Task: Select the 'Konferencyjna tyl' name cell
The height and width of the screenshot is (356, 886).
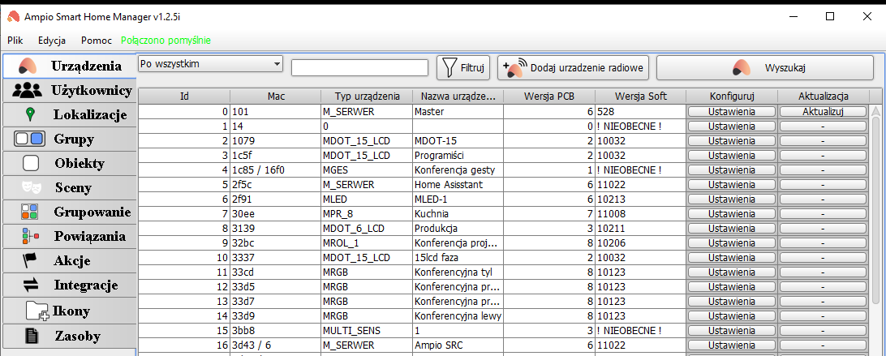Action: (458, 272)
